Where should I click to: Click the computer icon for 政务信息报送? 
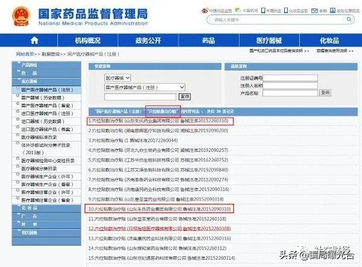[x=332, y=10]
